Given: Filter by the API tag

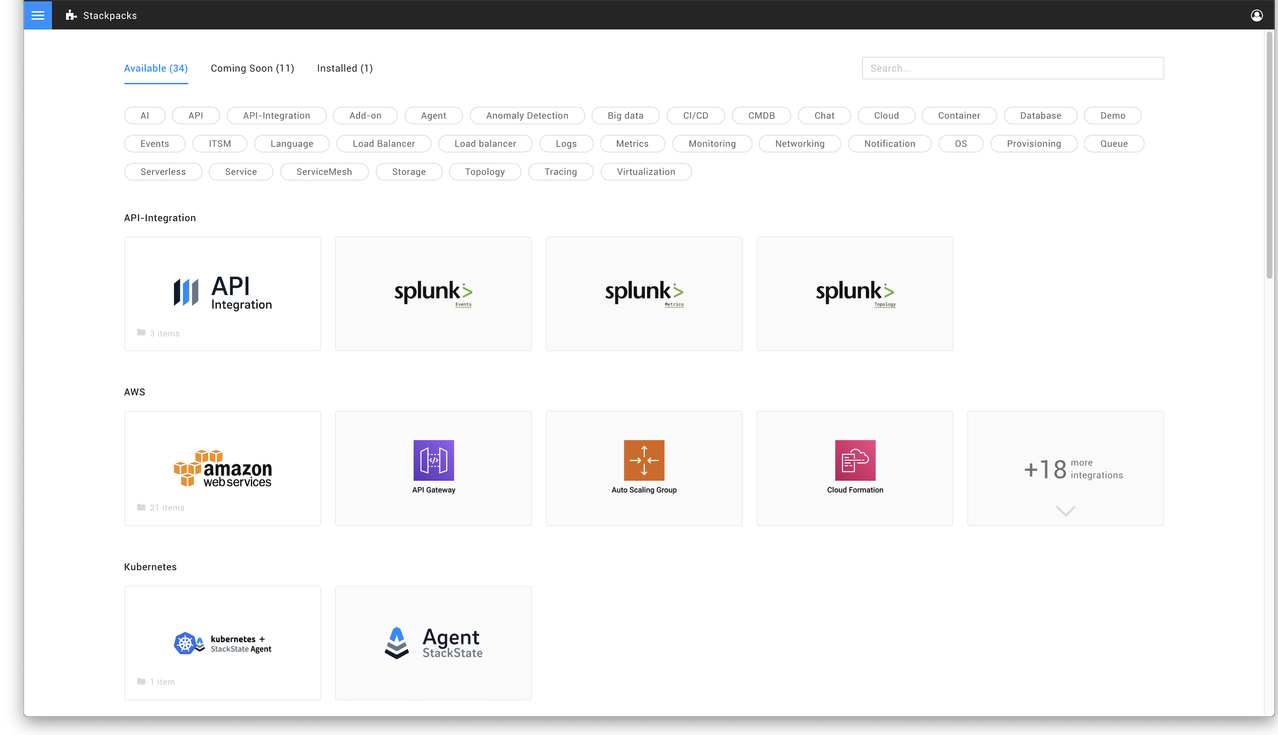Looking at the screenshot, I should tap(196, 116).
